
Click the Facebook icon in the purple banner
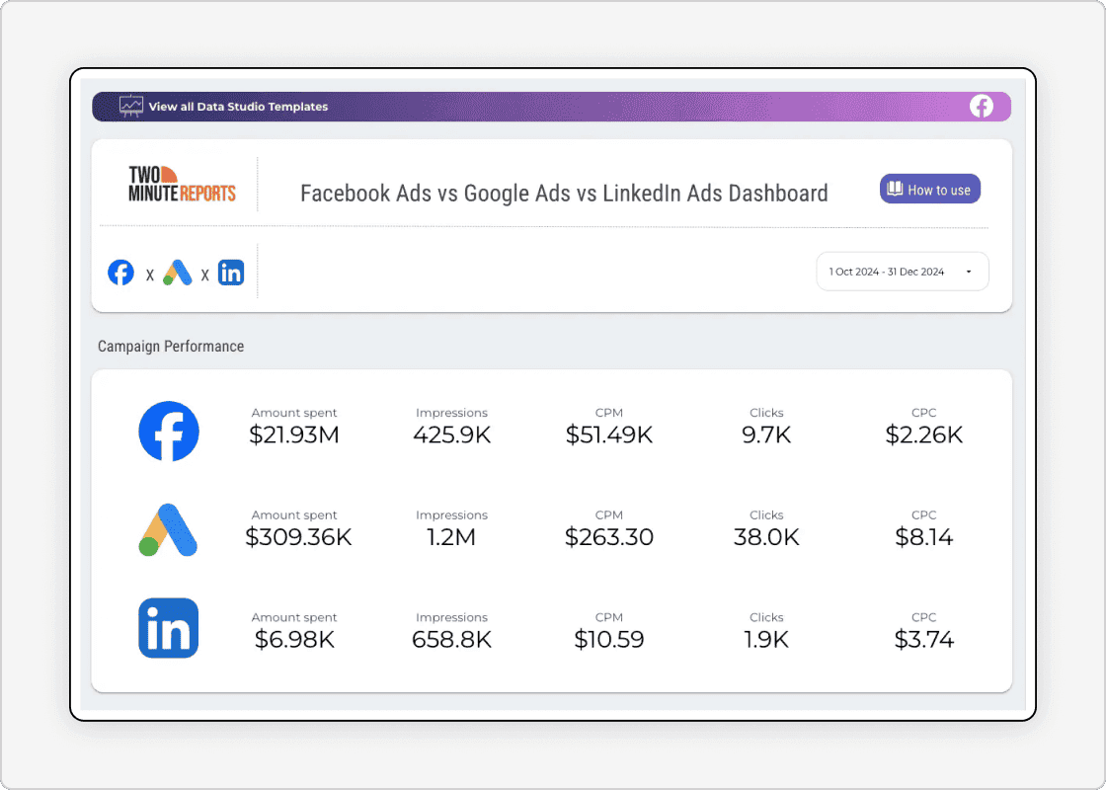click(982, 106)
